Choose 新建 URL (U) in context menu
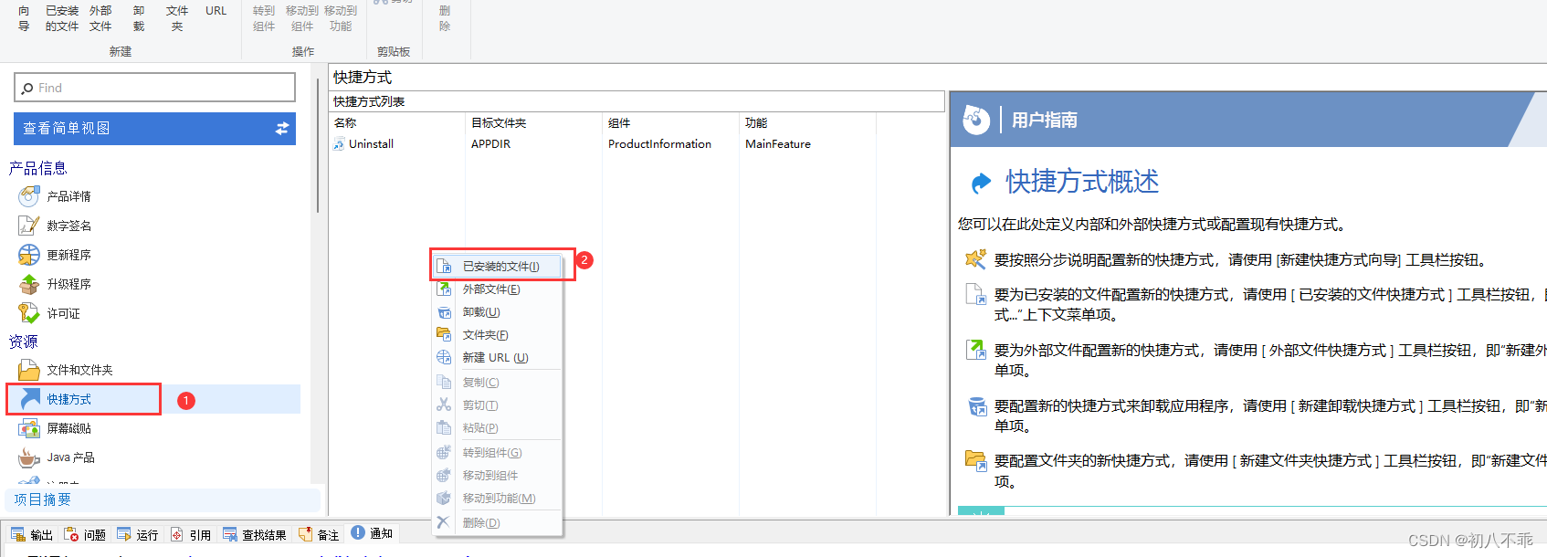Image resolution: width=1547 pixels, height=557 pixels. click(x=498, y=358)
